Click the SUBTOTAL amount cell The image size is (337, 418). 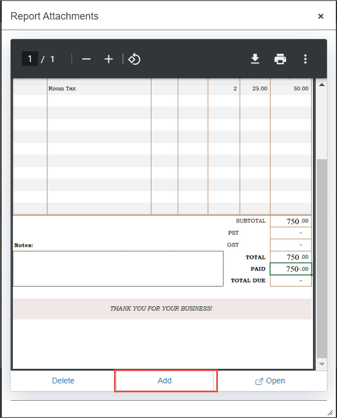pos(291,221)
